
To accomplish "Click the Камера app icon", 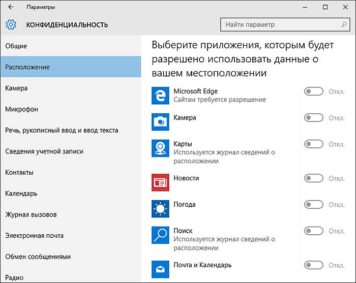I will click(x=160, y=122).
